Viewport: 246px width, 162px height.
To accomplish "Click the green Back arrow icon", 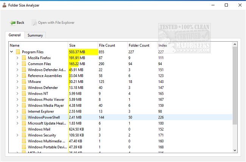I will [12, 23].
